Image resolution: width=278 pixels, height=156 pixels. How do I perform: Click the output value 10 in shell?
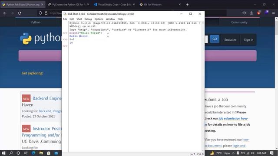(x=71, y=42)
